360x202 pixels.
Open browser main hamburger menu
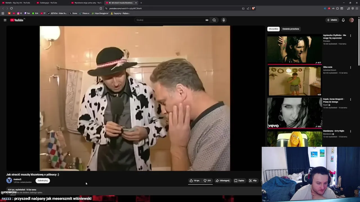(x=357, y=8)
